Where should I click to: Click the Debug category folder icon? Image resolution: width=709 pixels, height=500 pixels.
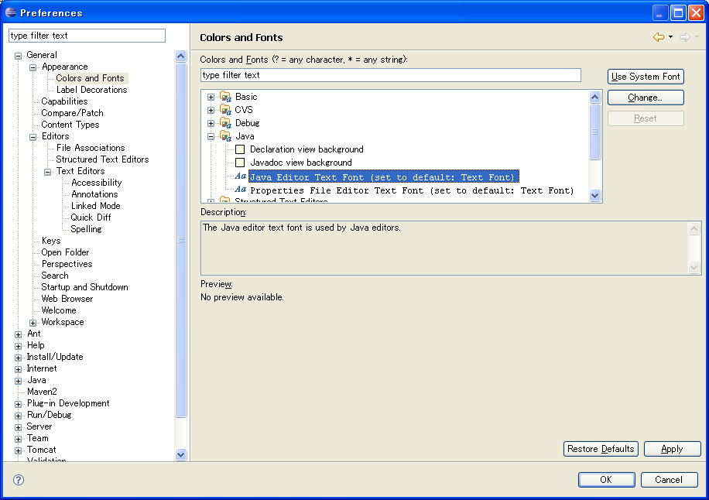coord(225,123)
